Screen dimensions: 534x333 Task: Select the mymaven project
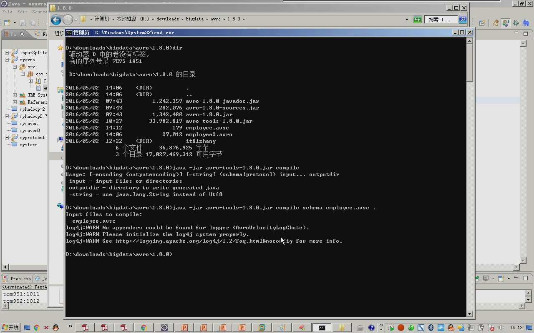tap(28, 123)
